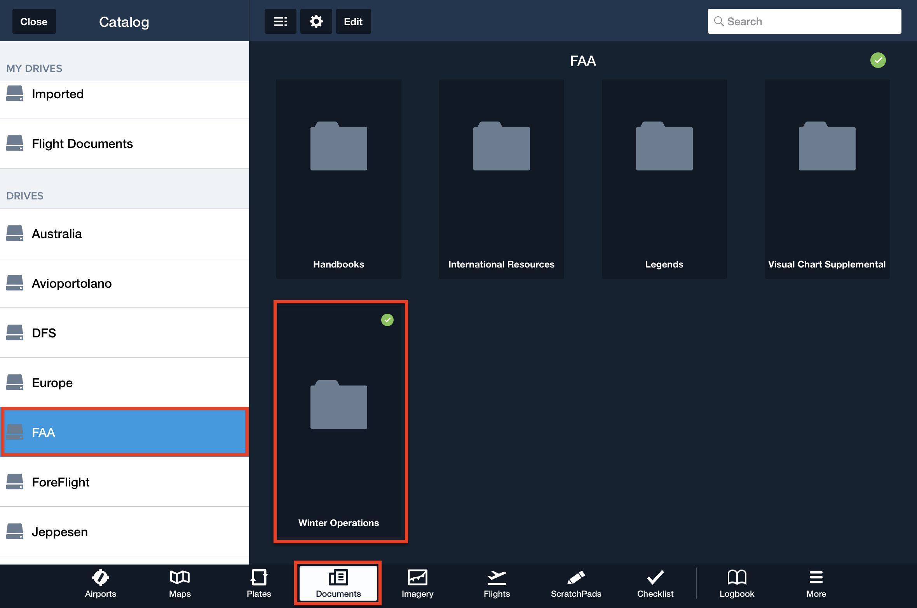Select the FAA drive
The height and width of the screenshot is (608, 917).
tap(124, 432)
